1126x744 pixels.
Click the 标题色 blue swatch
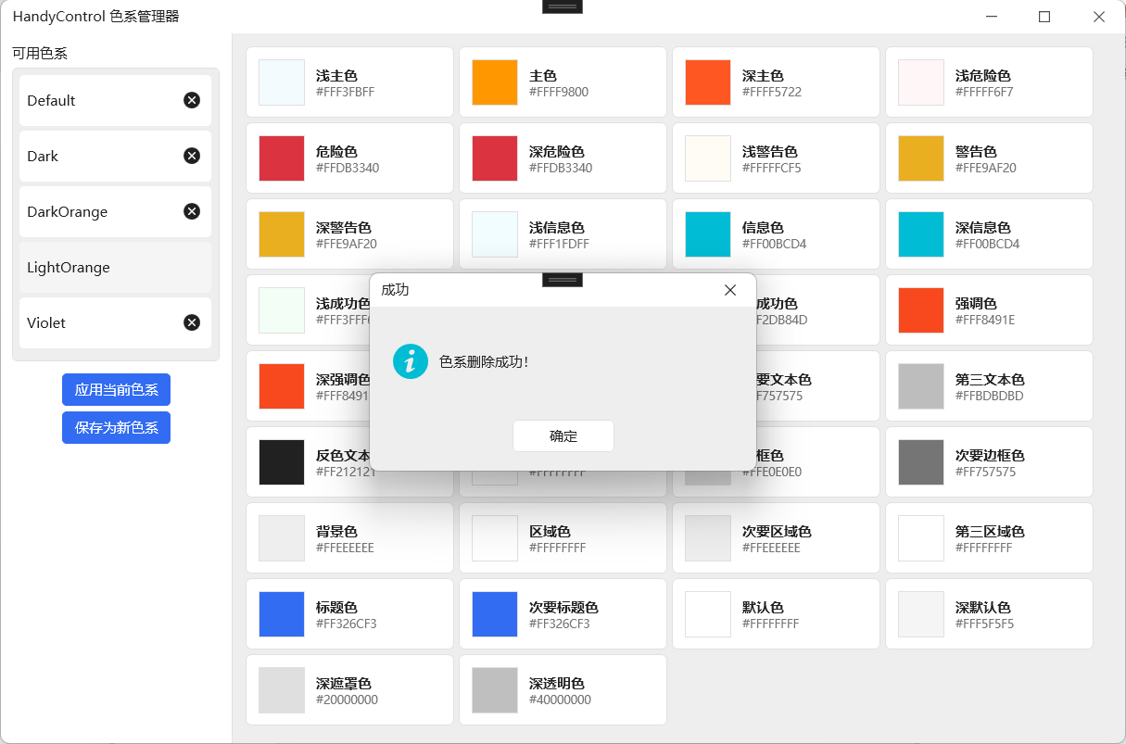(282, 614)
